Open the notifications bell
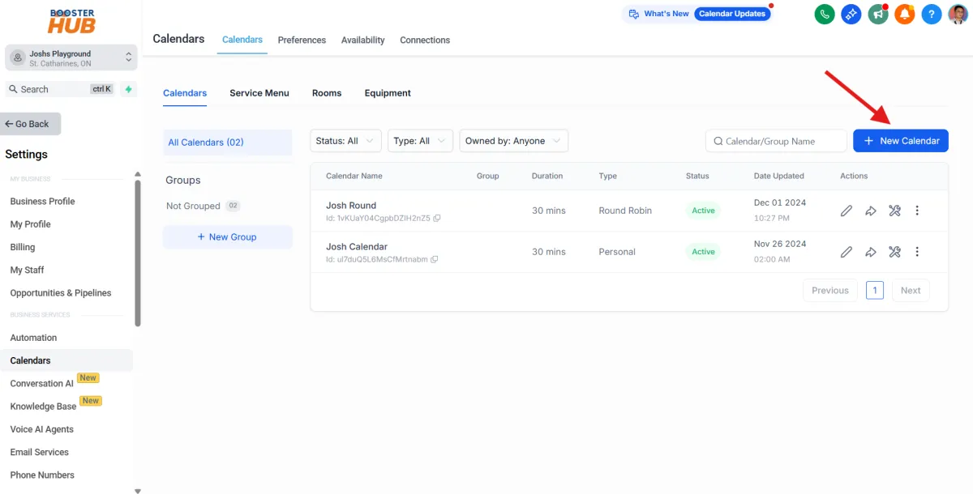 pyautogui.click(x=905, y=14)
